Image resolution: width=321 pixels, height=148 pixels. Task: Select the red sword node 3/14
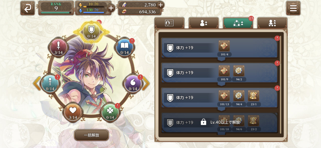tap(58, 47)
